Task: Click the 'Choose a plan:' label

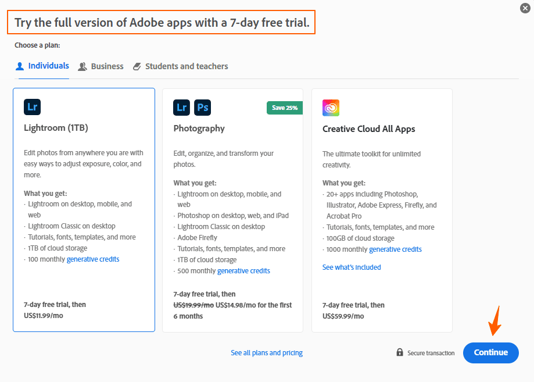Action: 37,45
